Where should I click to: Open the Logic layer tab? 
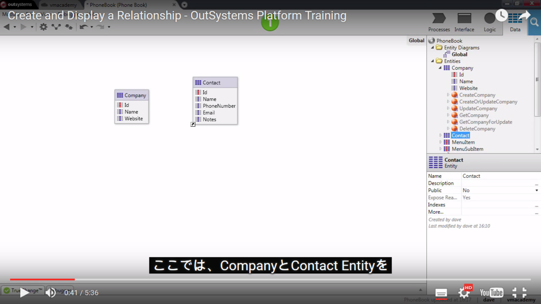(x=490, y=22)
